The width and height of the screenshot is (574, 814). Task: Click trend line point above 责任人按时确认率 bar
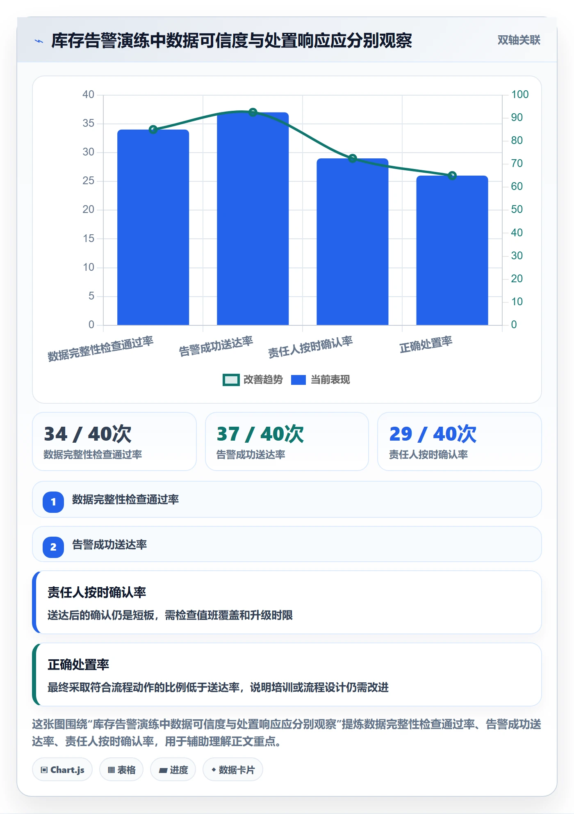click(x=353, y=158)
